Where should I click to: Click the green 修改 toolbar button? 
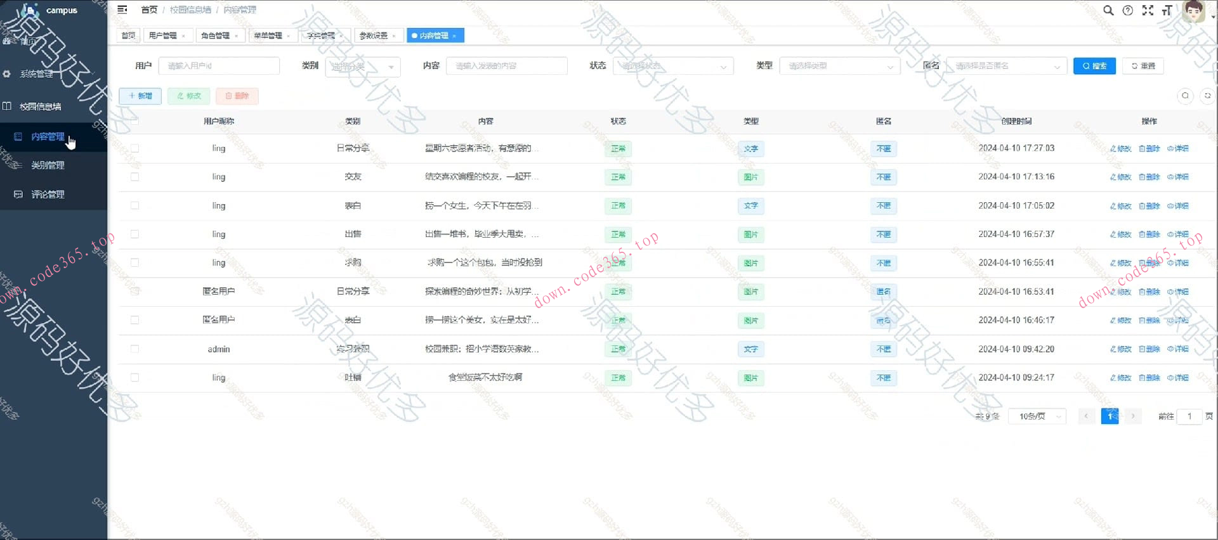[x=189, y=96]
